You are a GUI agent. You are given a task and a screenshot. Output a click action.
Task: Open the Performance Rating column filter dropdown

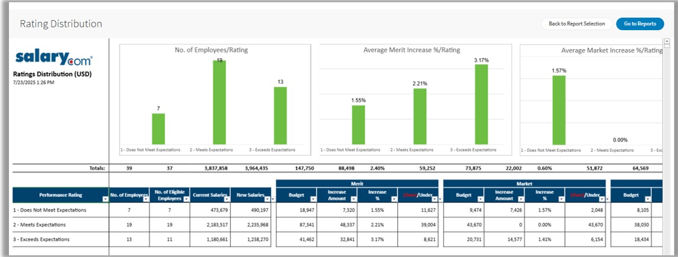105,199
